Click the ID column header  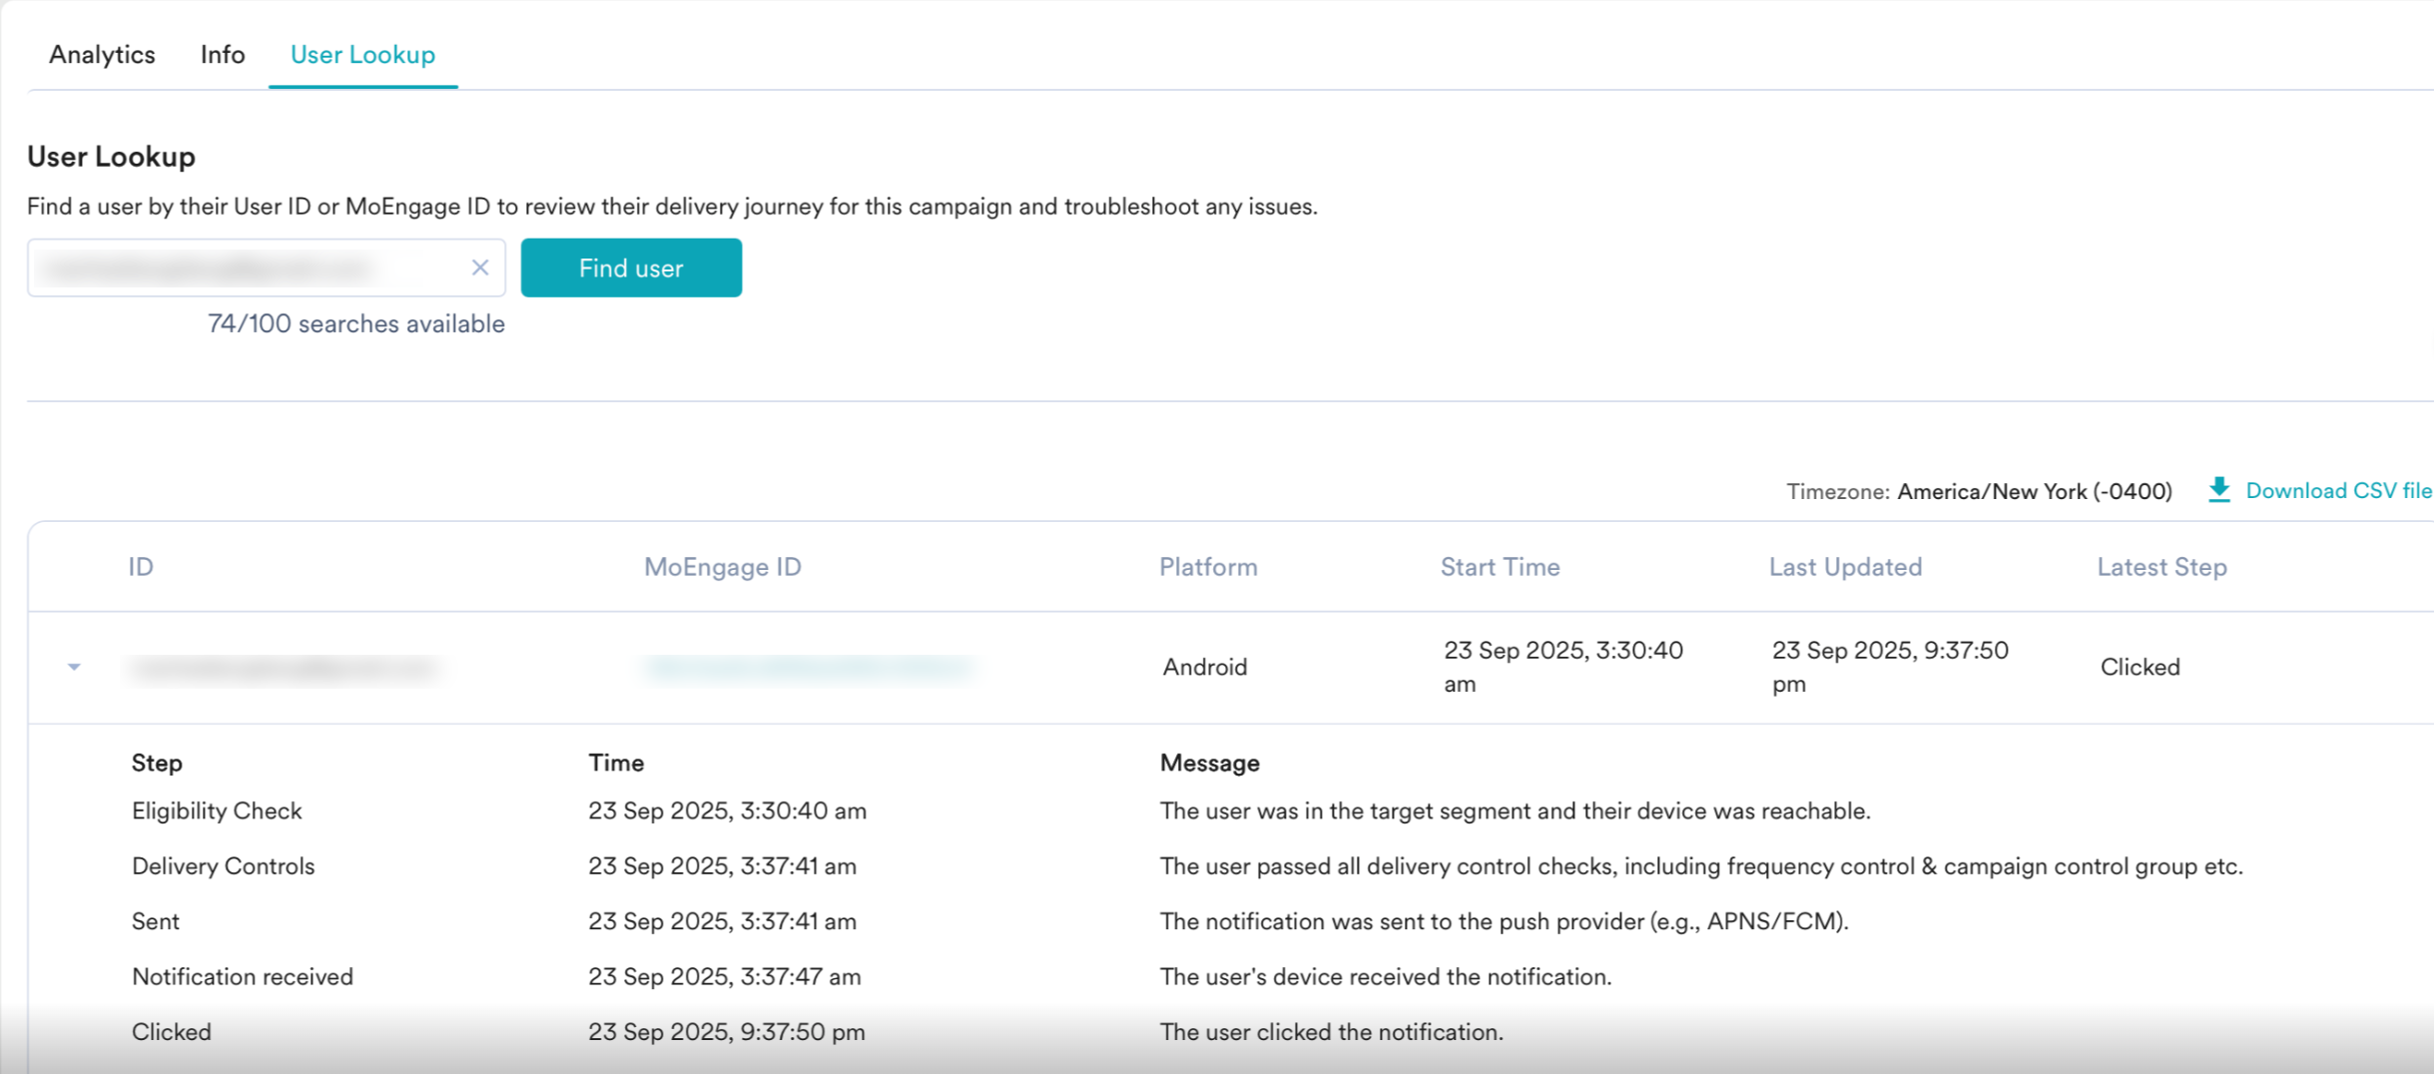click(141, 567)
